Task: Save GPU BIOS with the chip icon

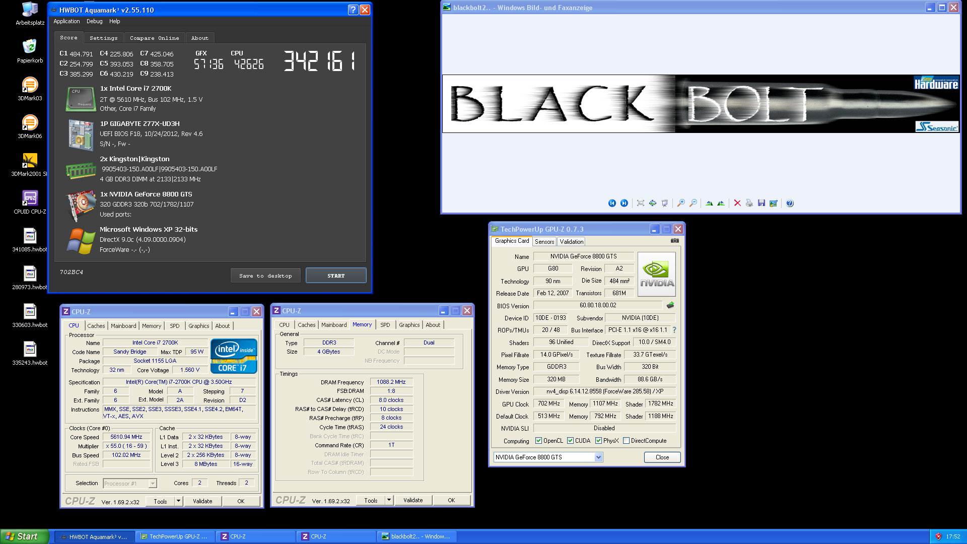Action: coord(670,305)
